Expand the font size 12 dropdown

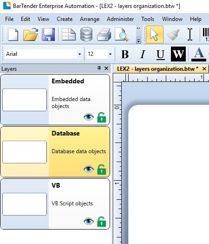(x=110, y=54)
